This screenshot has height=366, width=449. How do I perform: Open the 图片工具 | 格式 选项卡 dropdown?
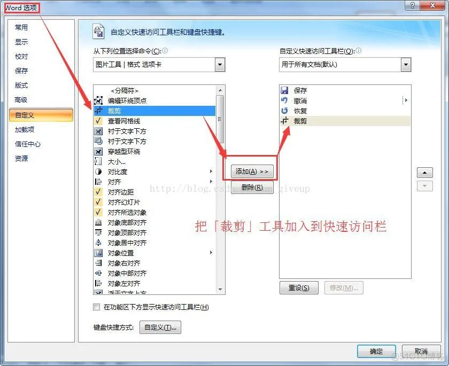click(x=220, y=65)
